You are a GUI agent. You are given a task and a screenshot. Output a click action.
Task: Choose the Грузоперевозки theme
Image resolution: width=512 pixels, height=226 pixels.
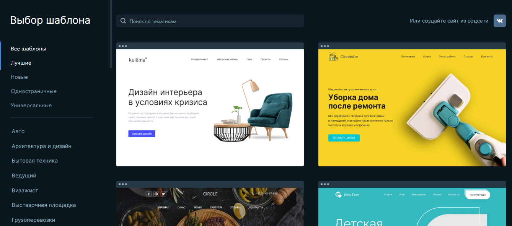(34, 220)
